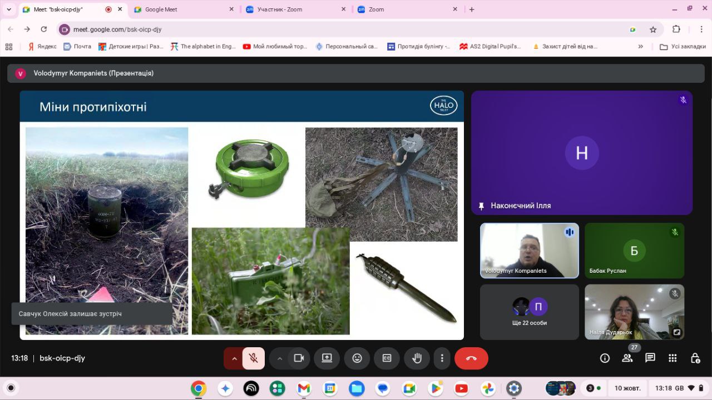Raise your hand in the meeting
Viewport: 712px width, 400px height.
[417, 358]
